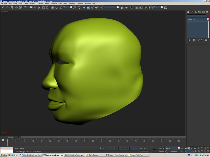Toggle Window/Crossing selection mode

(x=48, y=8)
